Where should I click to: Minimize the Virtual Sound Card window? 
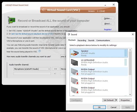(105, 5)
